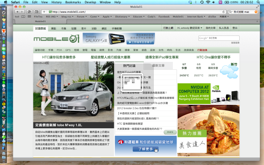
Task: Add bookmark with the plus button
Action: [x=44, y=12]
